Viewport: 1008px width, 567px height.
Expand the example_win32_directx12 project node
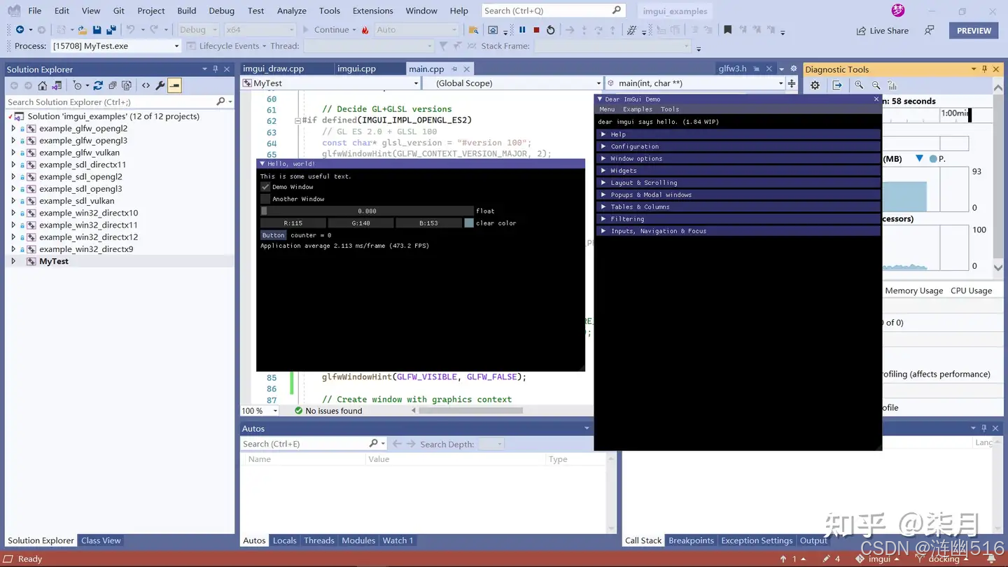13,237
